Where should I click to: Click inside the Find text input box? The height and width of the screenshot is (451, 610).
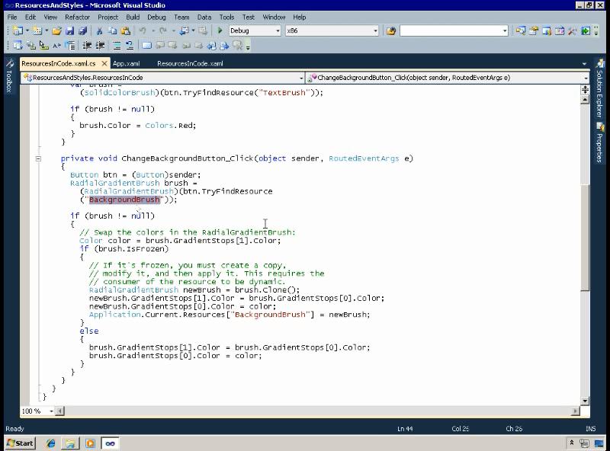451,30
